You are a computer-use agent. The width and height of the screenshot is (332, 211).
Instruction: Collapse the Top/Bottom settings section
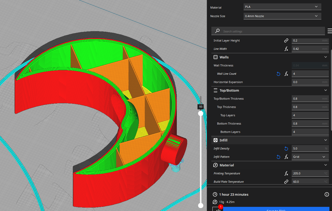pos(326,90)
